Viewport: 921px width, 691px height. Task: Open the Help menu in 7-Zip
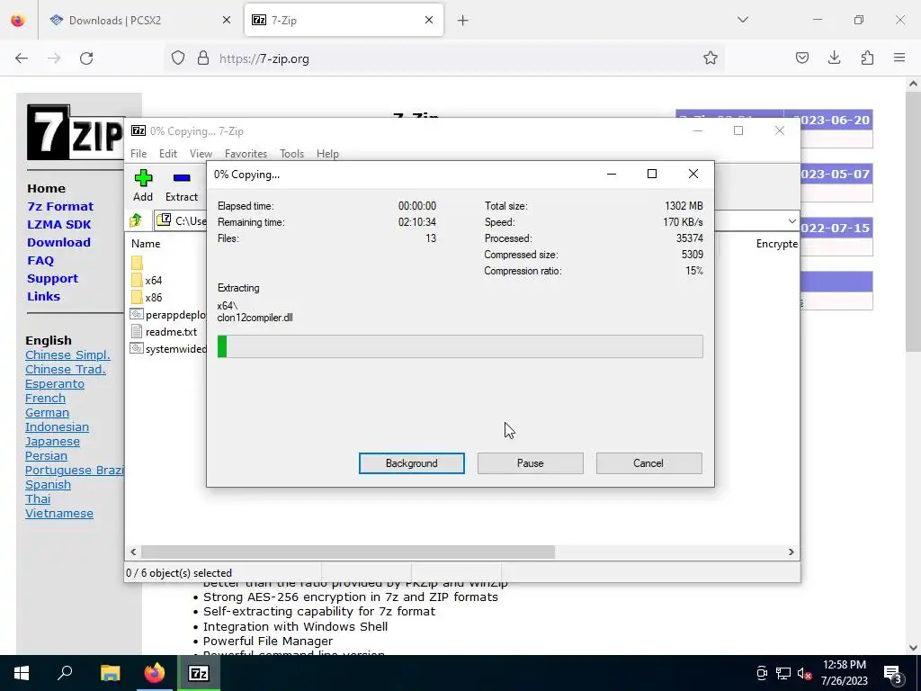327,153
